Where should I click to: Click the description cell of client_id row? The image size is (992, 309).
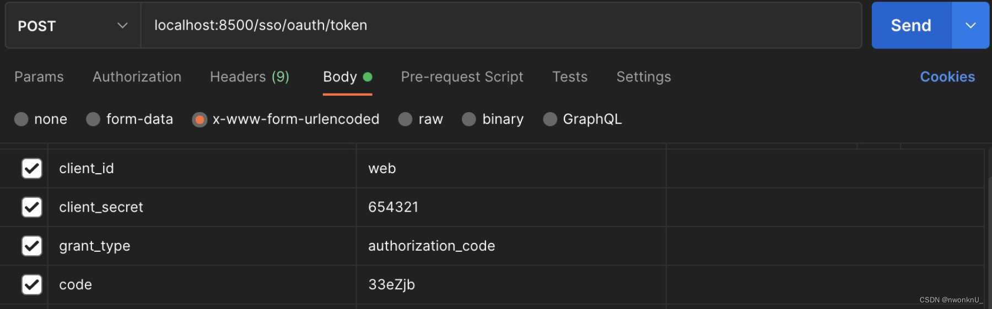825,168
